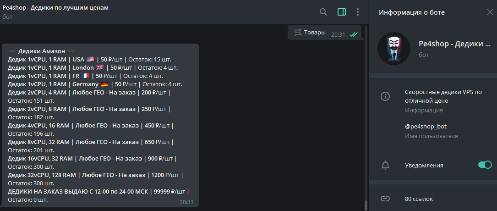The height and width of the screenshot is (211, 497).
Task: Click the Имя пользователя caption
Action: (431, 136)
